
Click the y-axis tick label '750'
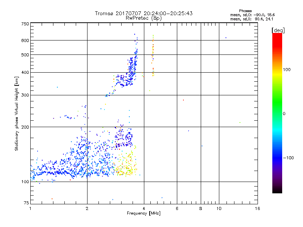pos(25,24)
